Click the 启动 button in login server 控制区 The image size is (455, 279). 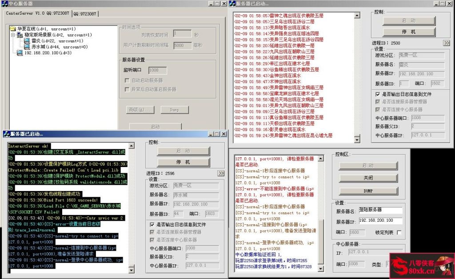(368, 166)
